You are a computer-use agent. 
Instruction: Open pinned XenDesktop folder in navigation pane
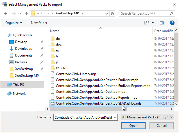[24, 69]
